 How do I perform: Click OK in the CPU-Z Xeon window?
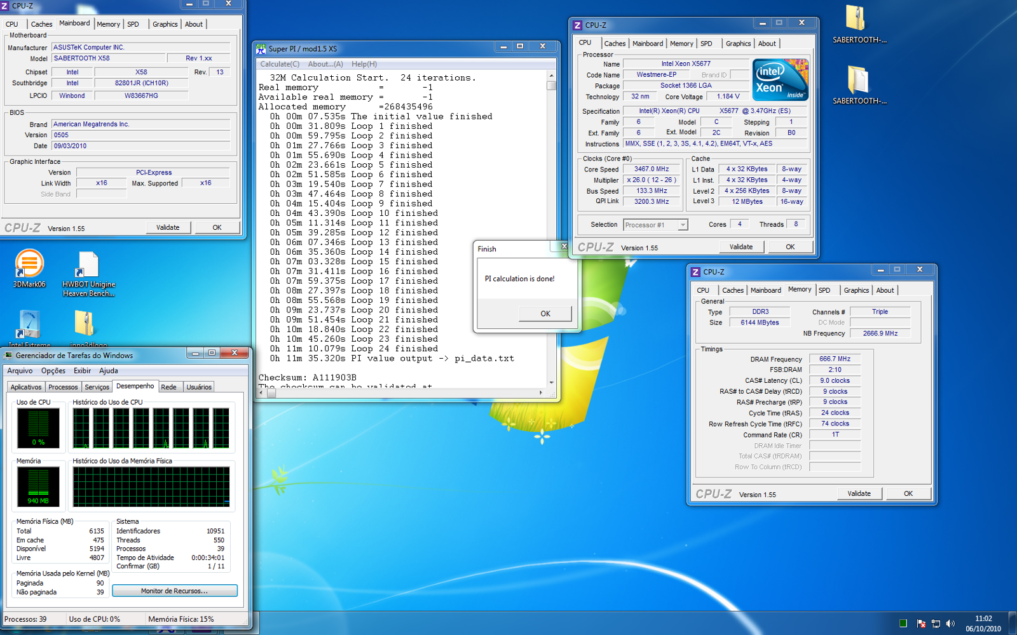pyautogui.click(x=790, y=247)
